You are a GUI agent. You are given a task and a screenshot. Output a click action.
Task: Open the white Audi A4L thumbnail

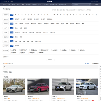[87, 87]
